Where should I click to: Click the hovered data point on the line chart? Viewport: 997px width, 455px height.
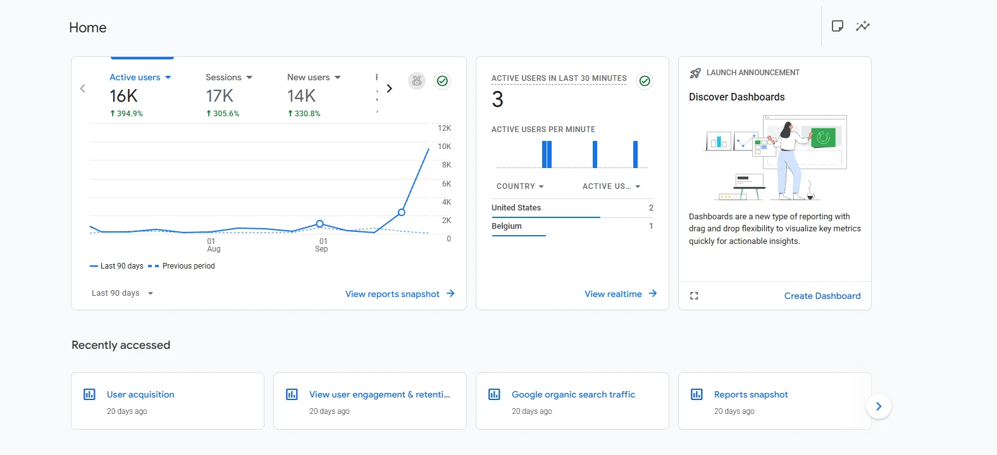(x=402, y=212)
